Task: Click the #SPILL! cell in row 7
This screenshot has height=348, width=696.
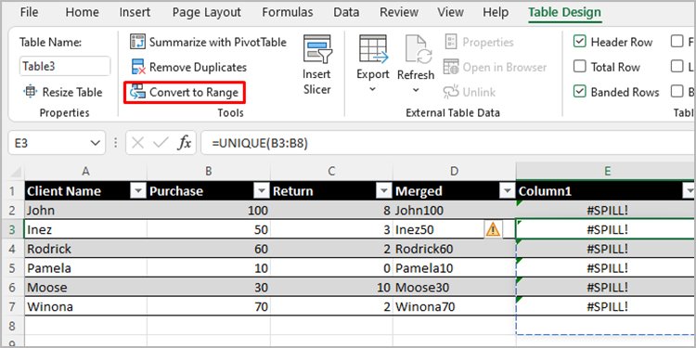Action: tap(606, 307)
